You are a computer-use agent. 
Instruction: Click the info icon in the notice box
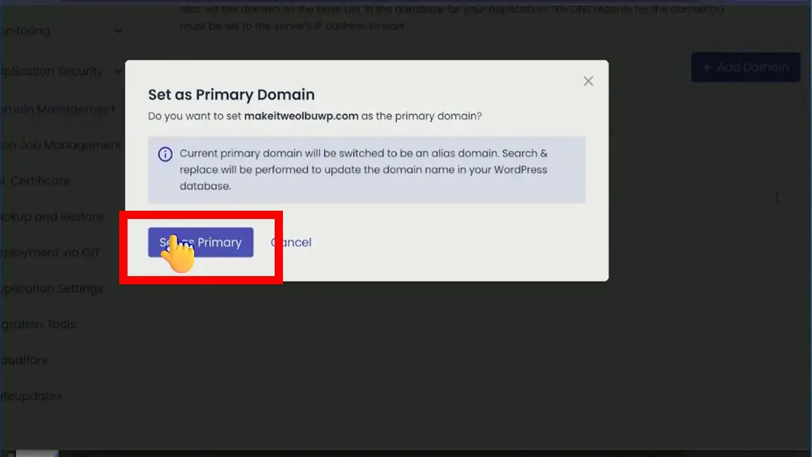tap(165, 154)
